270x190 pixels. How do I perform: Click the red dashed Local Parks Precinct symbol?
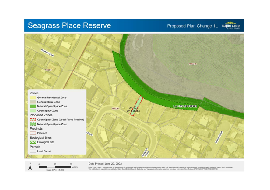coord(33,120)
